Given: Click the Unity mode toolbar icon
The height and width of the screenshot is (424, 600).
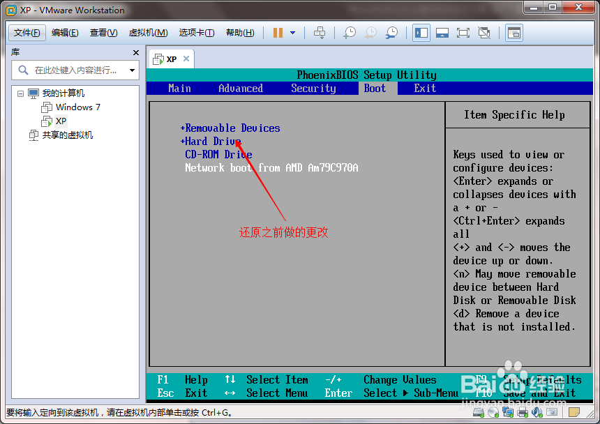Looking at the screenshot, I should (484, 33).
